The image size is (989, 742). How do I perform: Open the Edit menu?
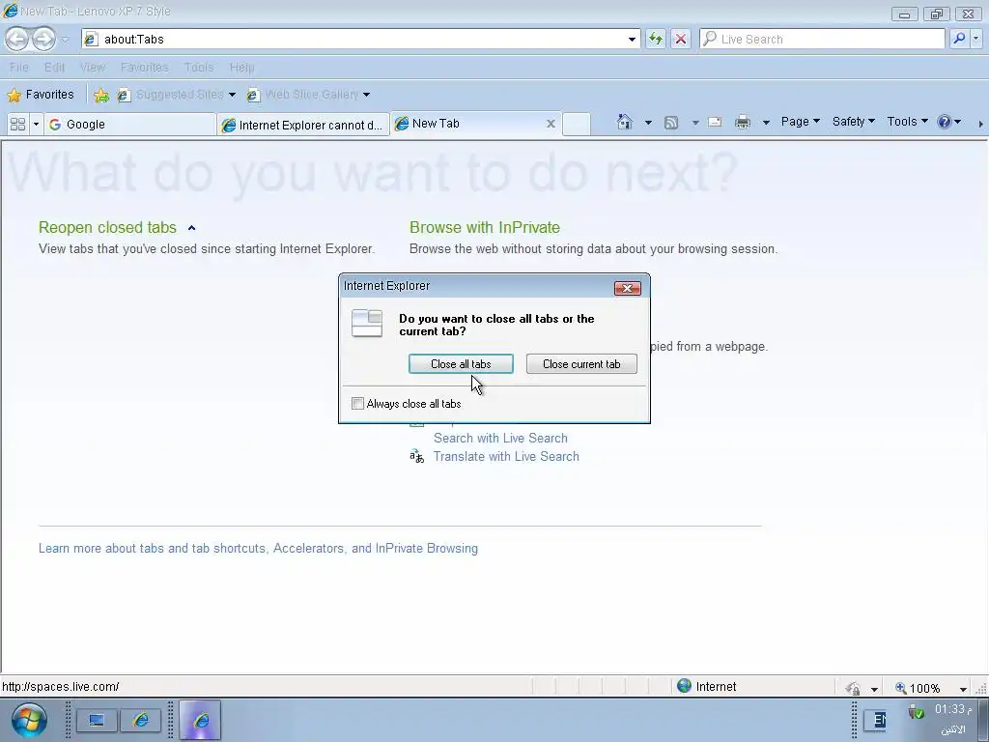[54, 68]
